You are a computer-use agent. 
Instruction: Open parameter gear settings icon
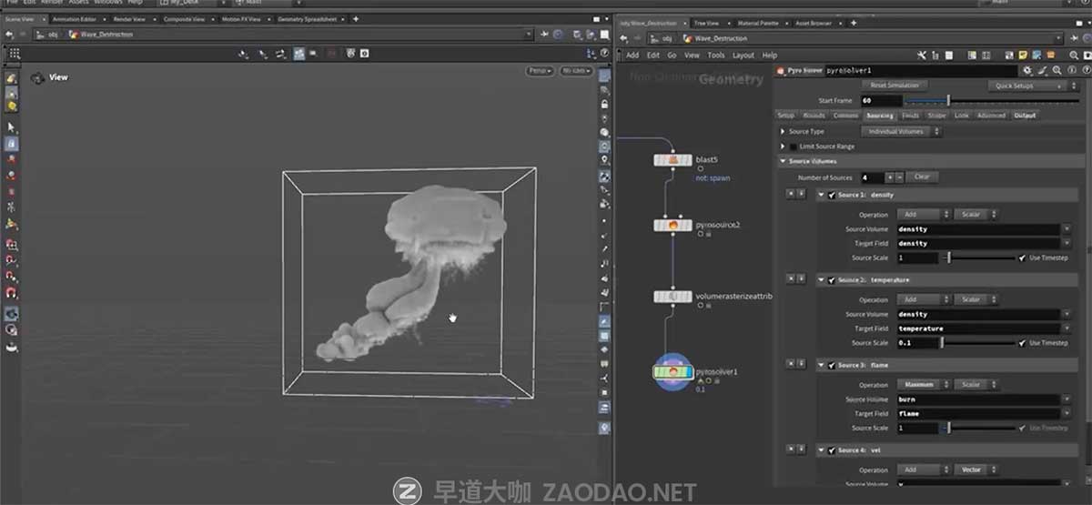point(1028,70)
